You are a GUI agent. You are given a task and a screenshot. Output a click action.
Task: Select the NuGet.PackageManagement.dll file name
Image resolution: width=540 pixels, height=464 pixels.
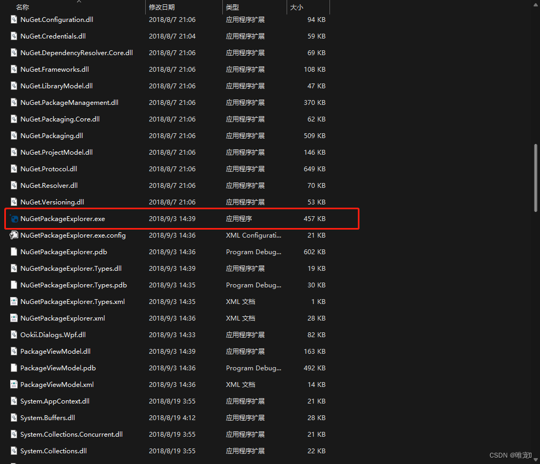(69, 103)
